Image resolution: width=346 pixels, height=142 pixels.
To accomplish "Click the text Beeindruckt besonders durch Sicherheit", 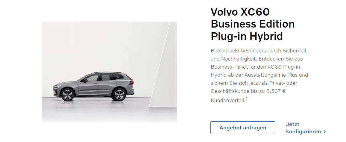I will point(259,51).
